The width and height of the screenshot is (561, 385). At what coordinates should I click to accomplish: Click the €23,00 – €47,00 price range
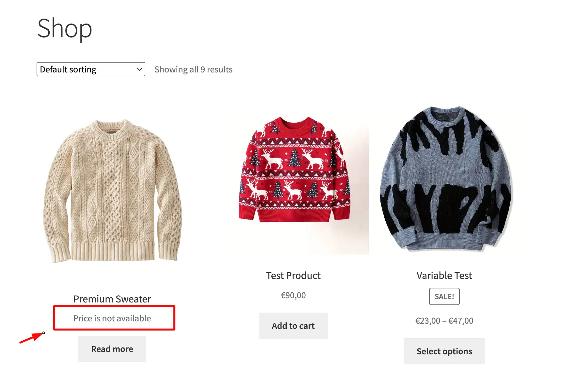click(444, 321)
